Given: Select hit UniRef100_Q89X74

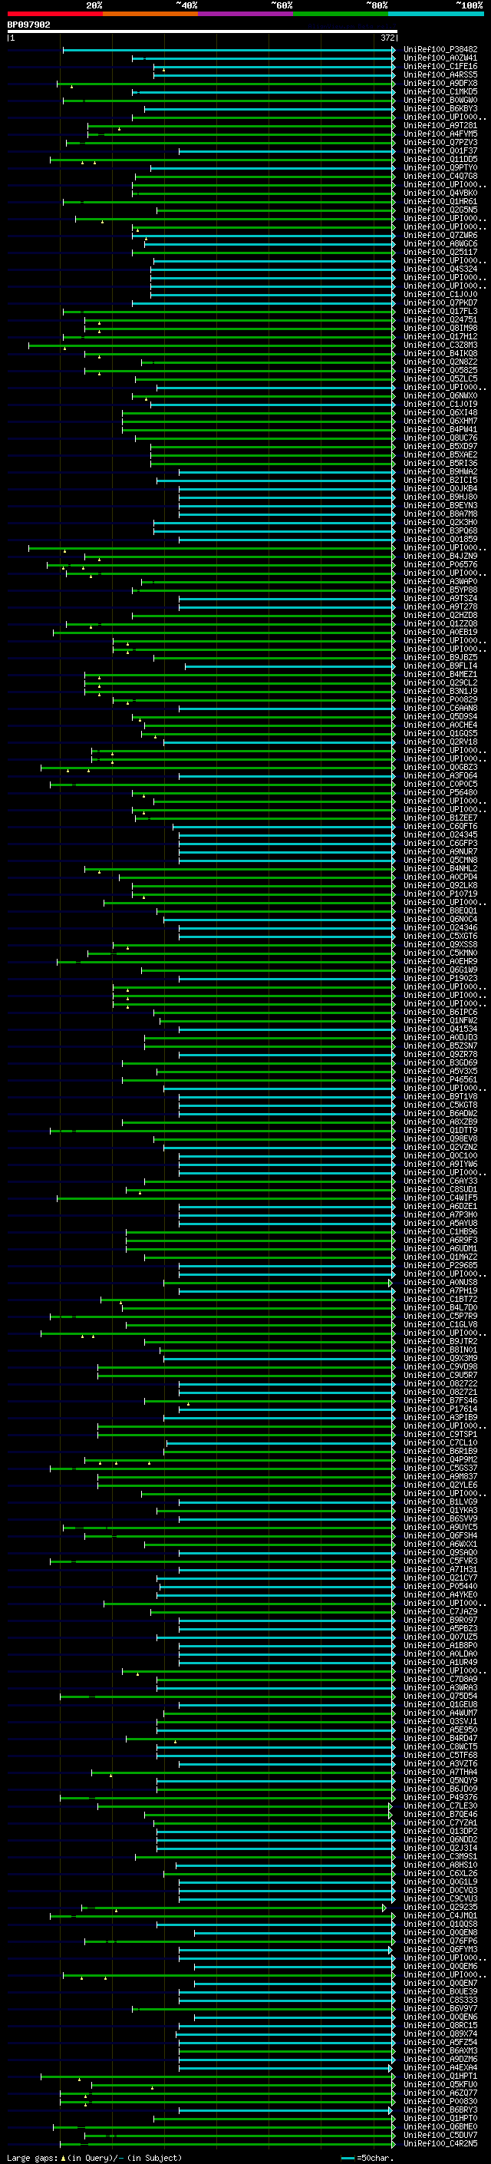Looking at the screenshot, I should [x=440, y=2034].
